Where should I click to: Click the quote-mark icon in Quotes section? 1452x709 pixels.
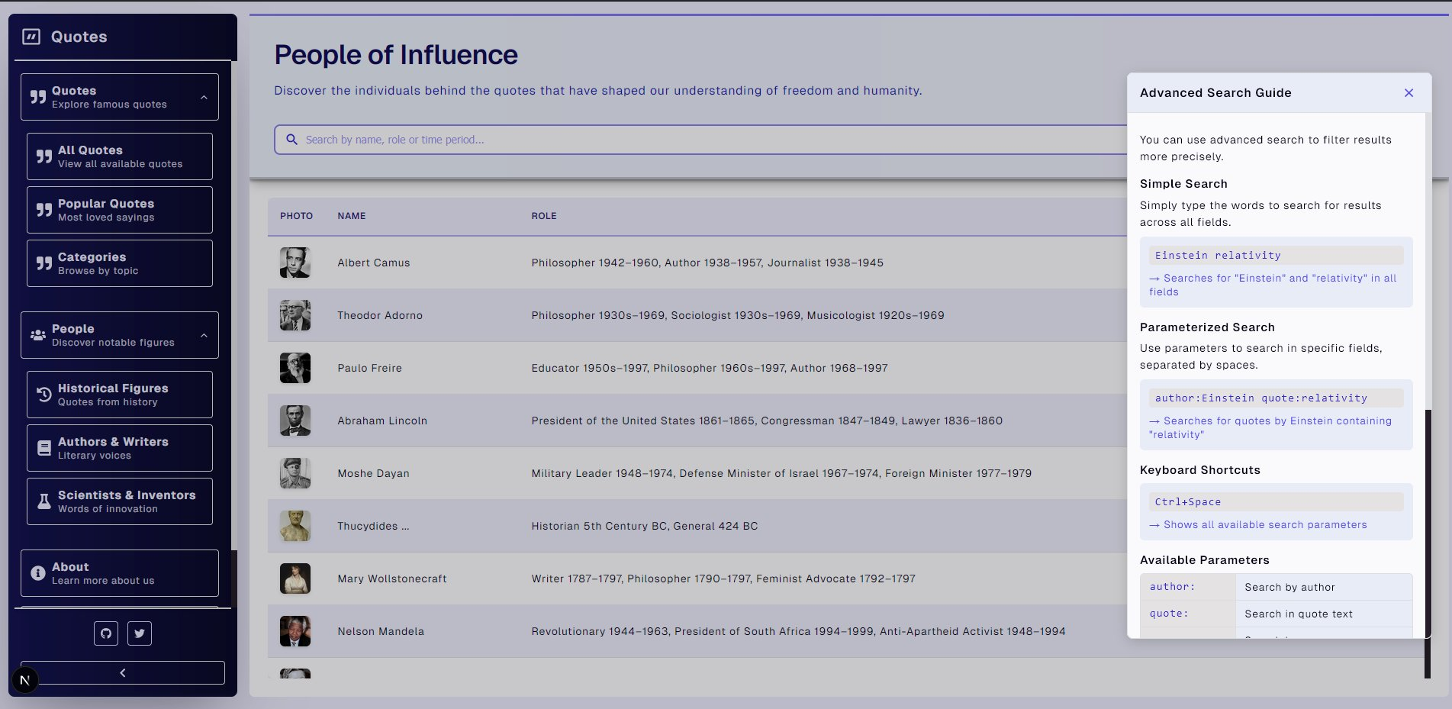(38, 97)
